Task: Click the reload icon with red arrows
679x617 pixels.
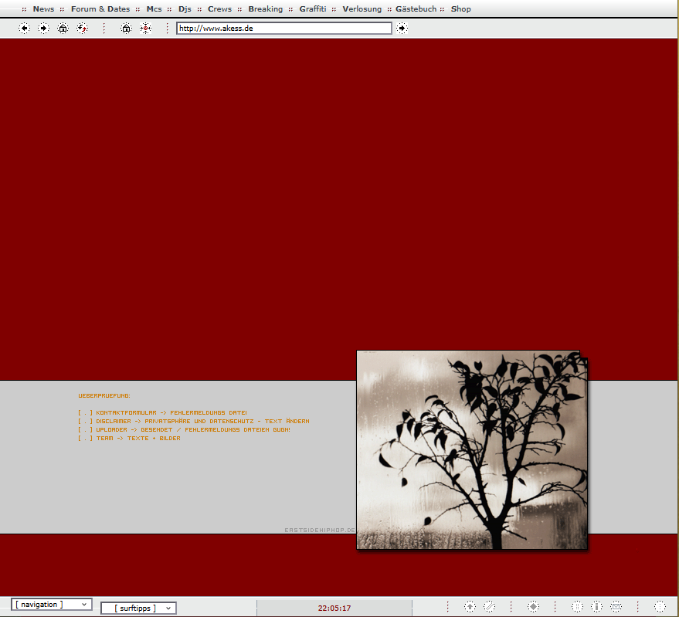Action: tap(83, 29)
